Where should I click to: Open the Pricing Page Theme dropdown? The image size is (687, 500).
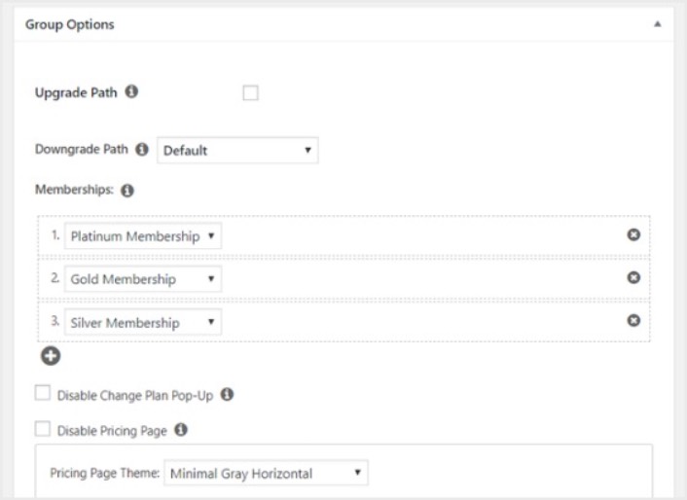[267, 474]
